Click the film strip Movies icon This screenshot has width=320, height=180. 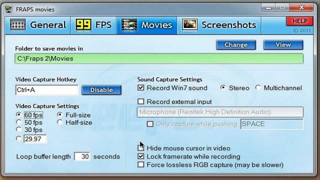[129, 24]
